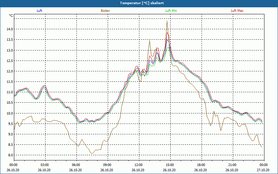The height and width of the screenshot is (174, 278).
Task: Click the 03:00 time axis label
Action: (45, 165)
